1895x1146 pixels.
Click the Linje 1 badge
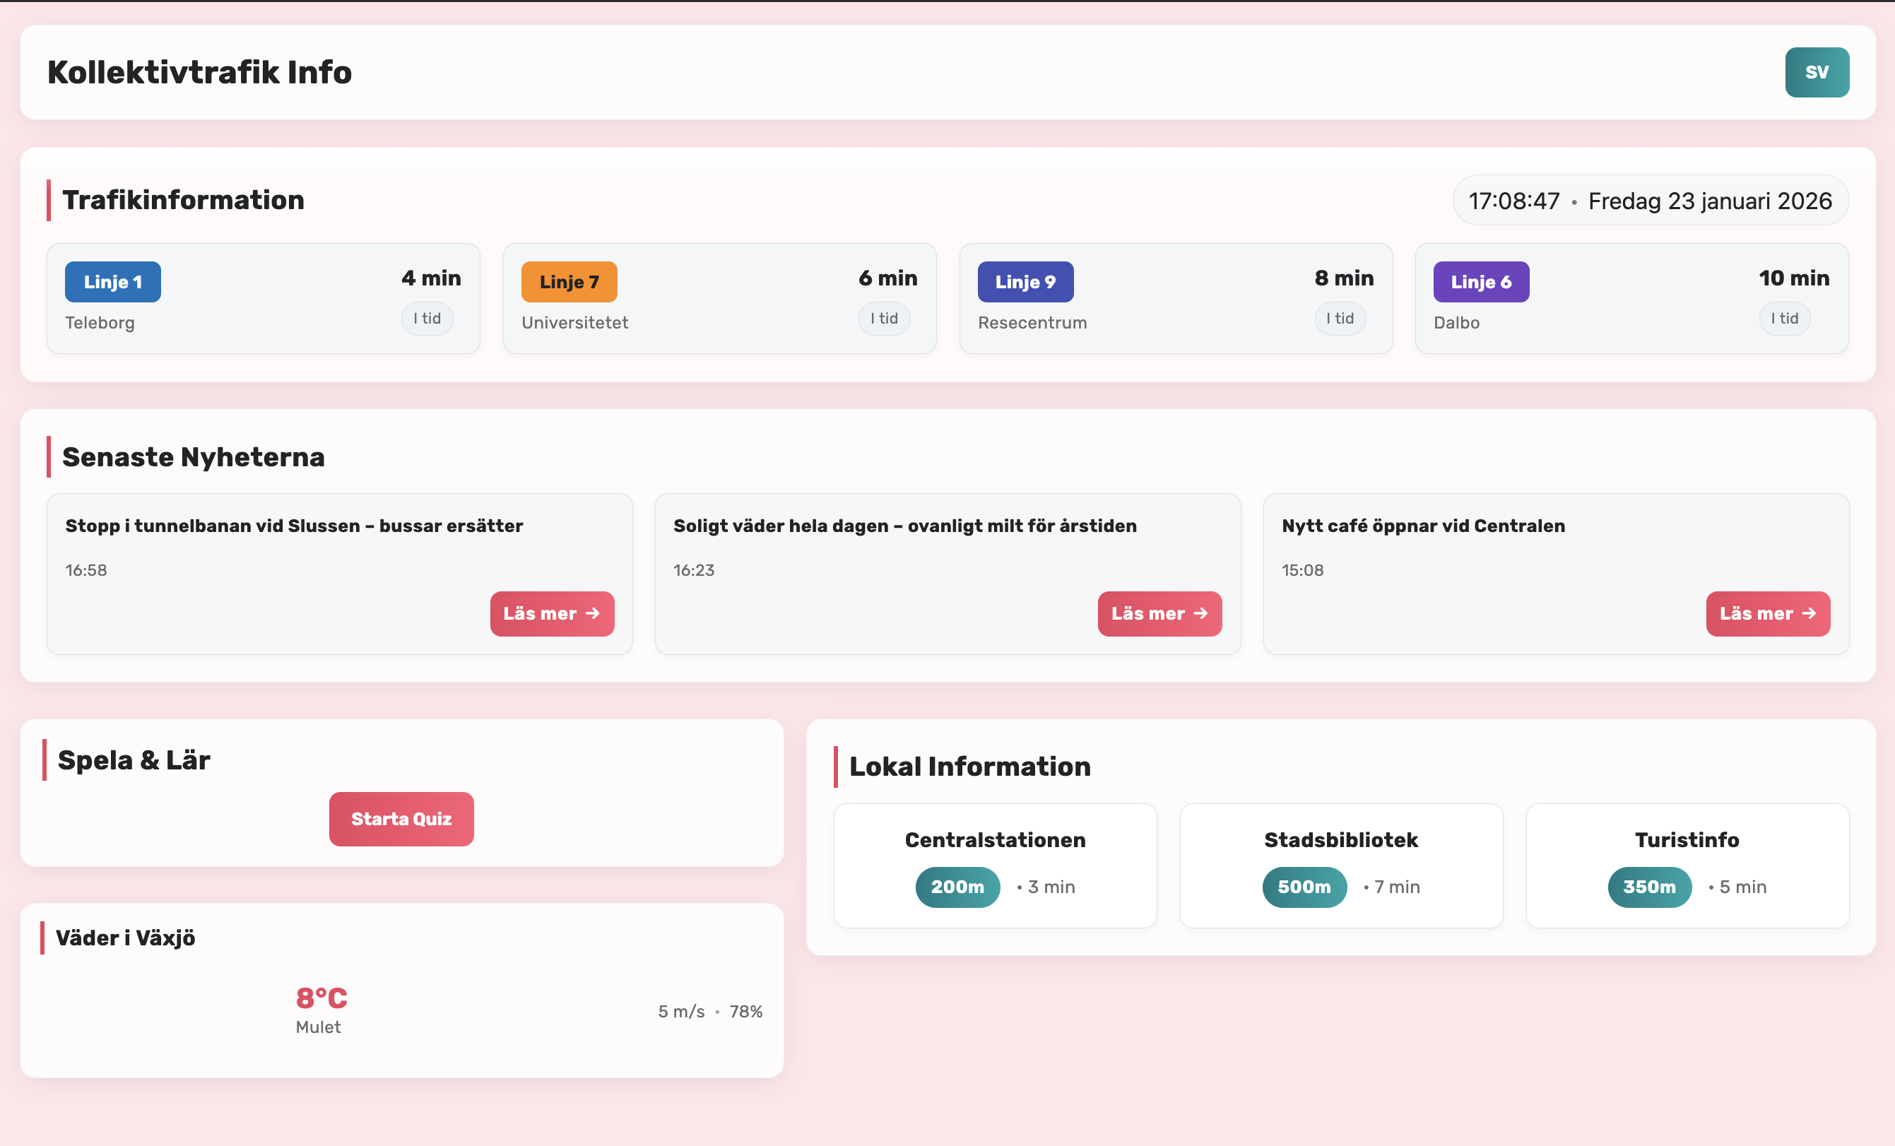[112, 281]
